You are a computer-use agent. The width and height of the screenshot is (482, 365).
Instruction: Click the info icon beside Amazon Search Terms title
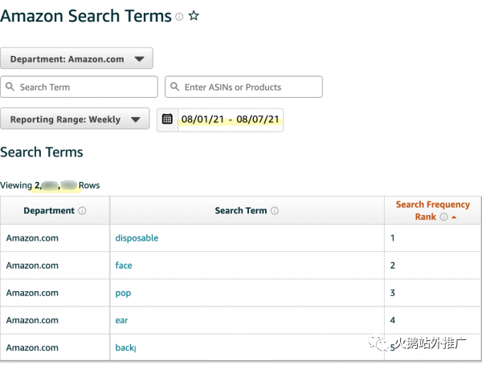(179, 17)
